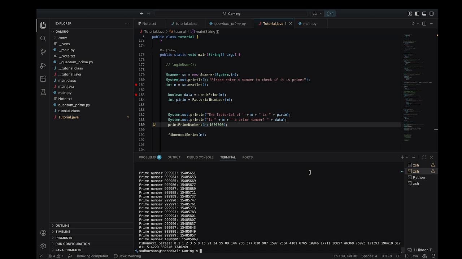Screen dimensions: 462x259
Task: Close the bottom panel
Action: point(431,157)
